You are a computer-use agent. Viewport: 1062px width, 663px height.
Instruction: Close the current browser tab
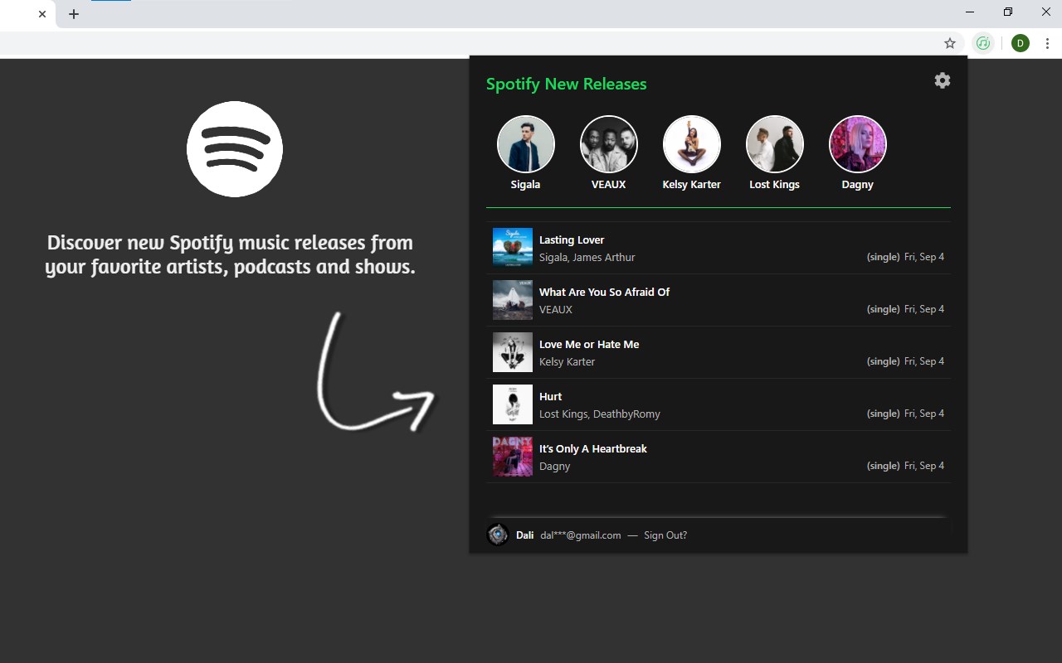coord(42,14)
